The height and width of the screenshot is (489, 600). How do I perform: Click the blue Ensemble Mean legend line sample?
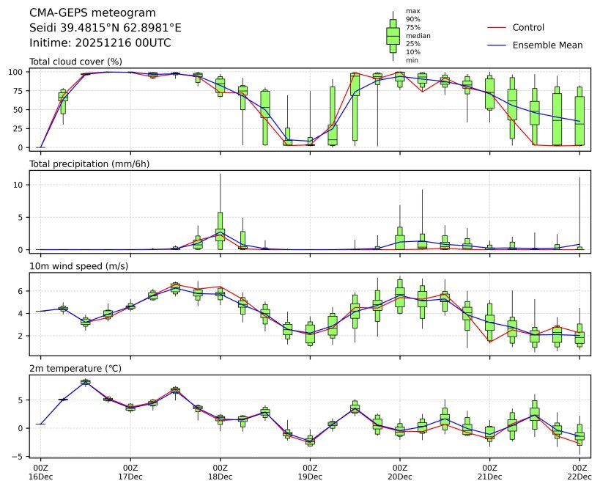[x=497, y=45]
